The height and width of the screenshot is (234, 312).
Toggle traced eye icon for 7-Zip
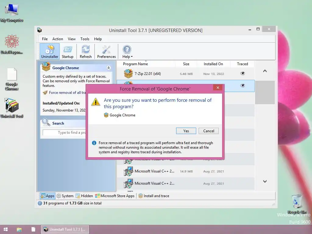(242, 73)
